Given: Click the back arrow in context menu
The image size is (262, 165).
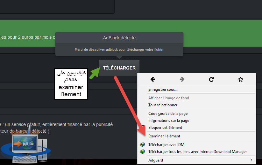Looking at the screenshot, I should tap(153, 79).
